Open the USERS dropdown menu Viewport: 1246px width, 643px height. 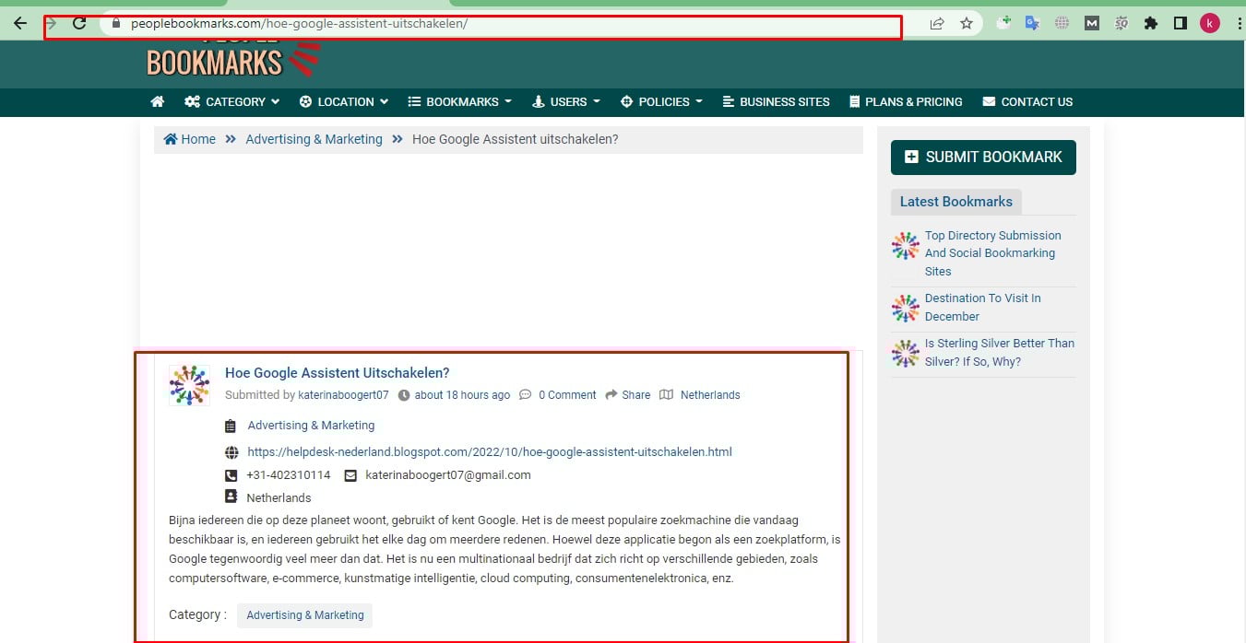click(567, 102)
